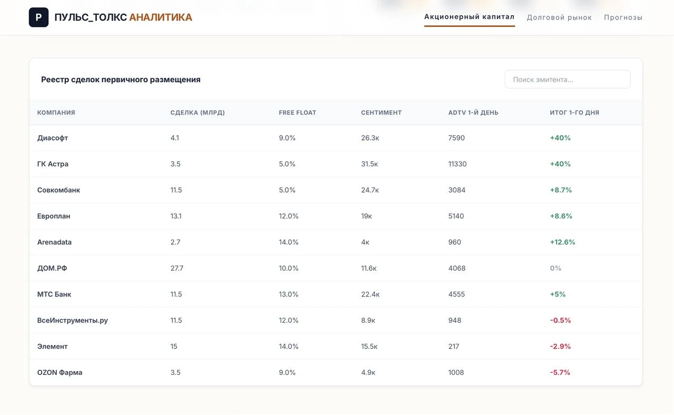Click Arenadata's 14.0% free float
The height and width of the screenshot is (415, 674).
289,242
